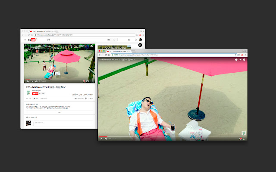Mute the volume in the back window player
This screenshot has height=172, width=276.
(x=36, y=81)
